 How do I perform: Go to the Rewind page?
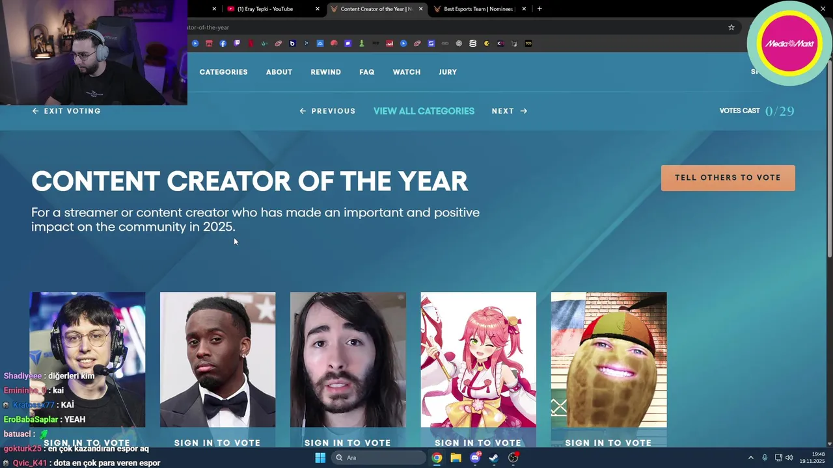326,72
